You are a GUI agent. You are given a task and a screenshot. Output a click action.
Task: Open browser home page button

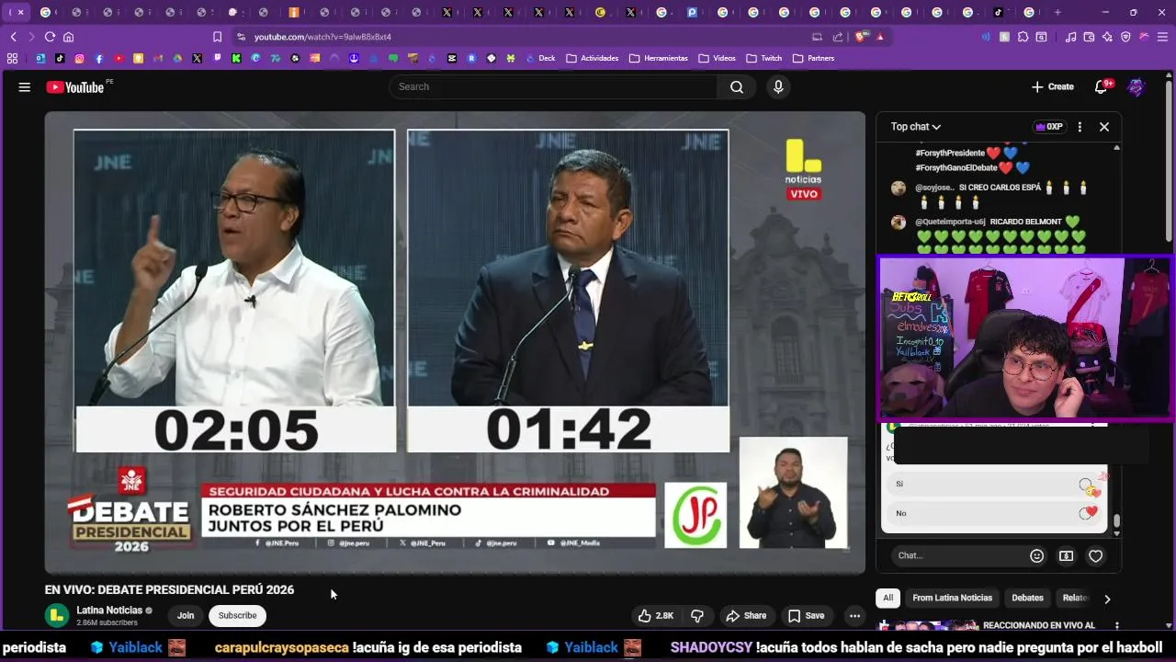coord(68,37)
